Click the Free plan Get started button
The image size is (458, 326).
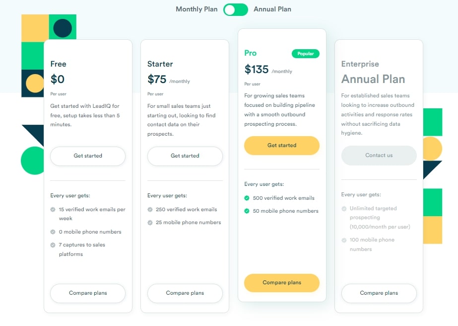88,156
